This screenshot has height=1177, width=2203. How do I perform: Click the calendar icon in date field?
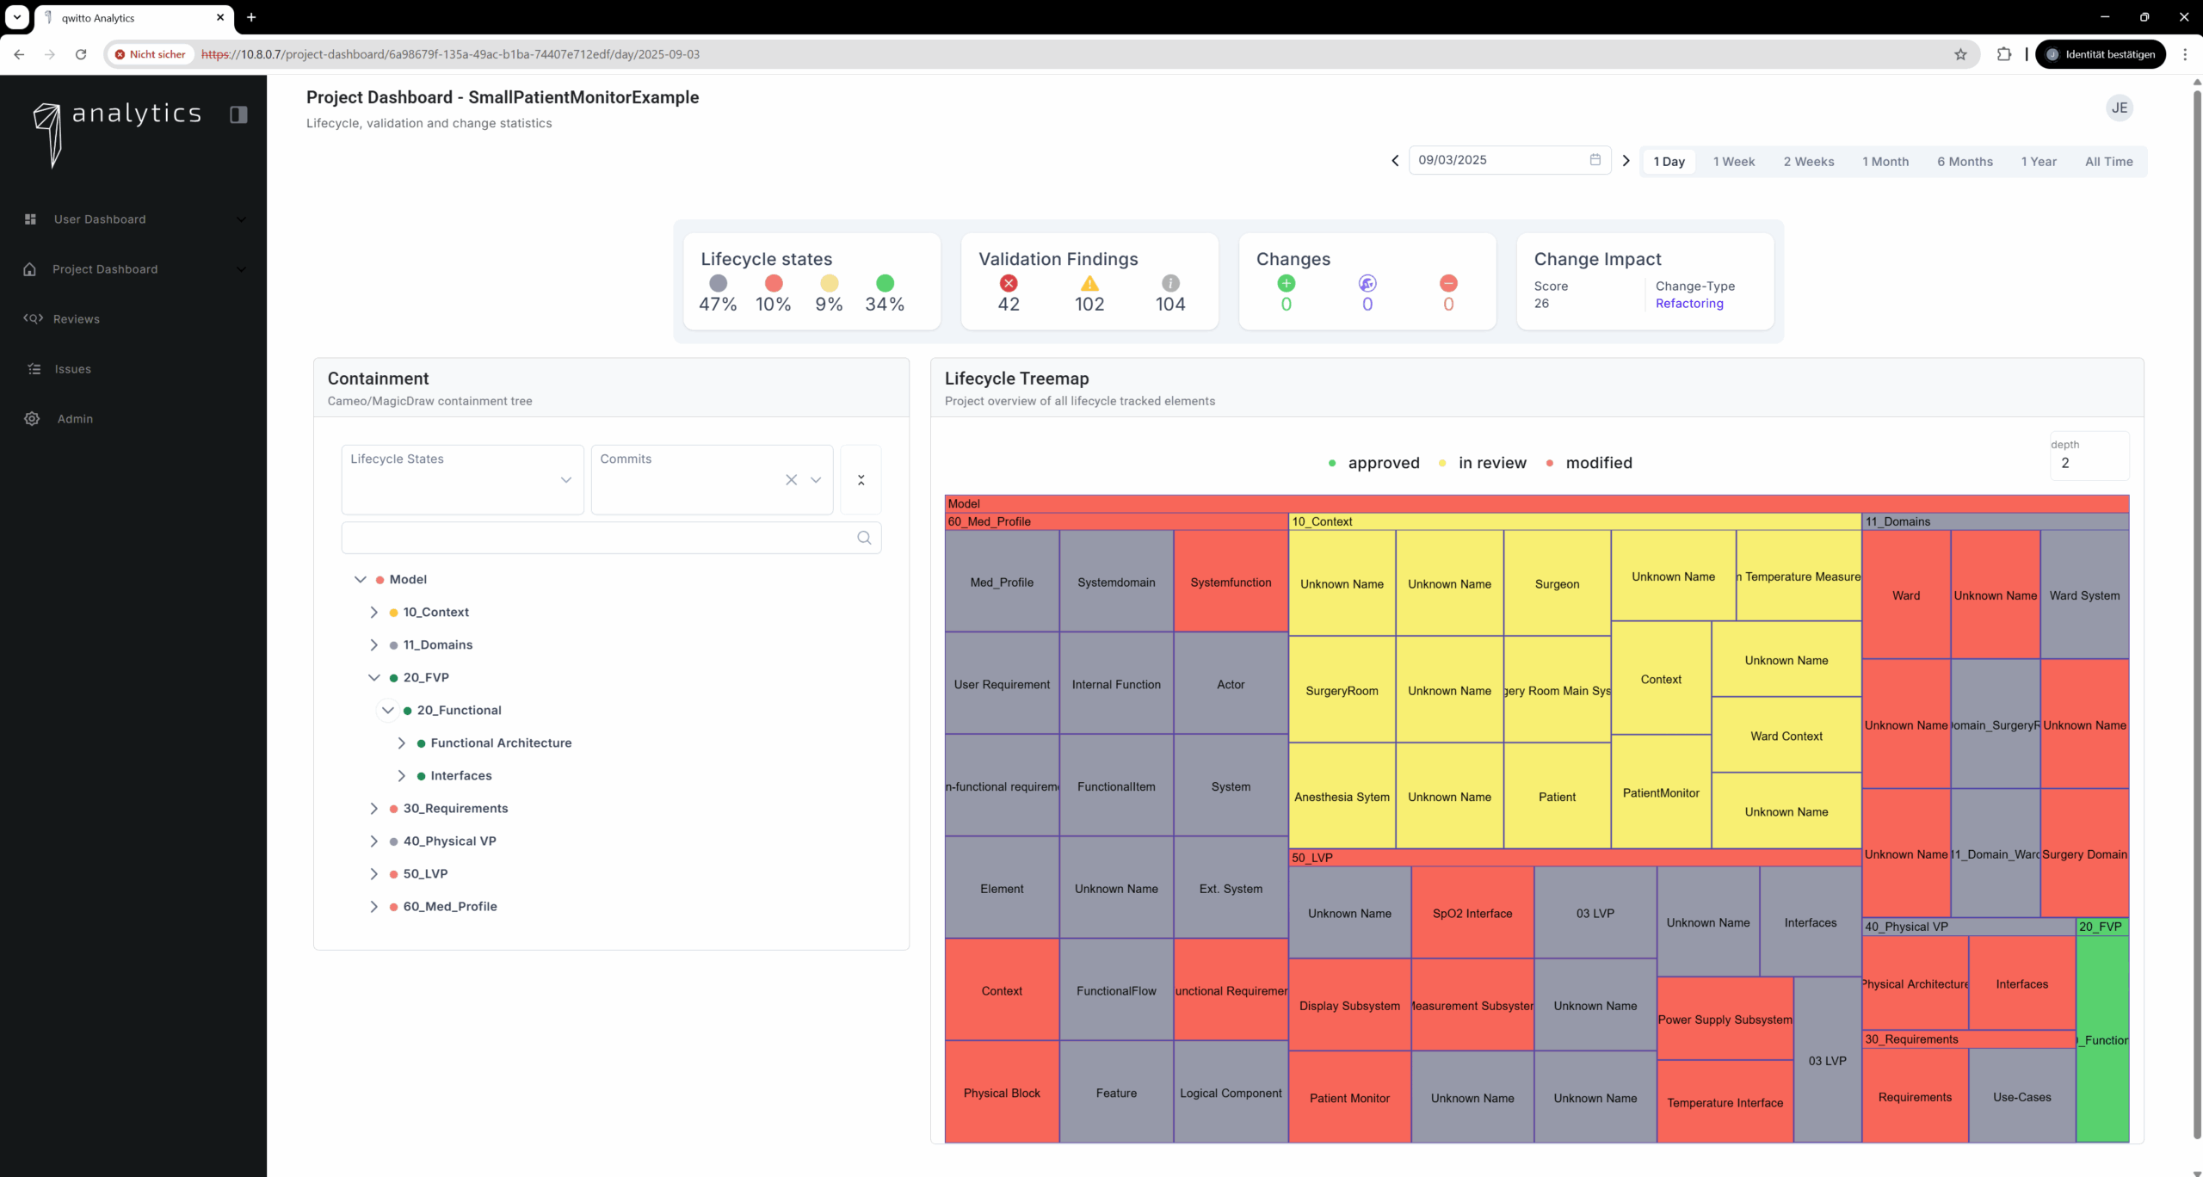(1595, 160)
